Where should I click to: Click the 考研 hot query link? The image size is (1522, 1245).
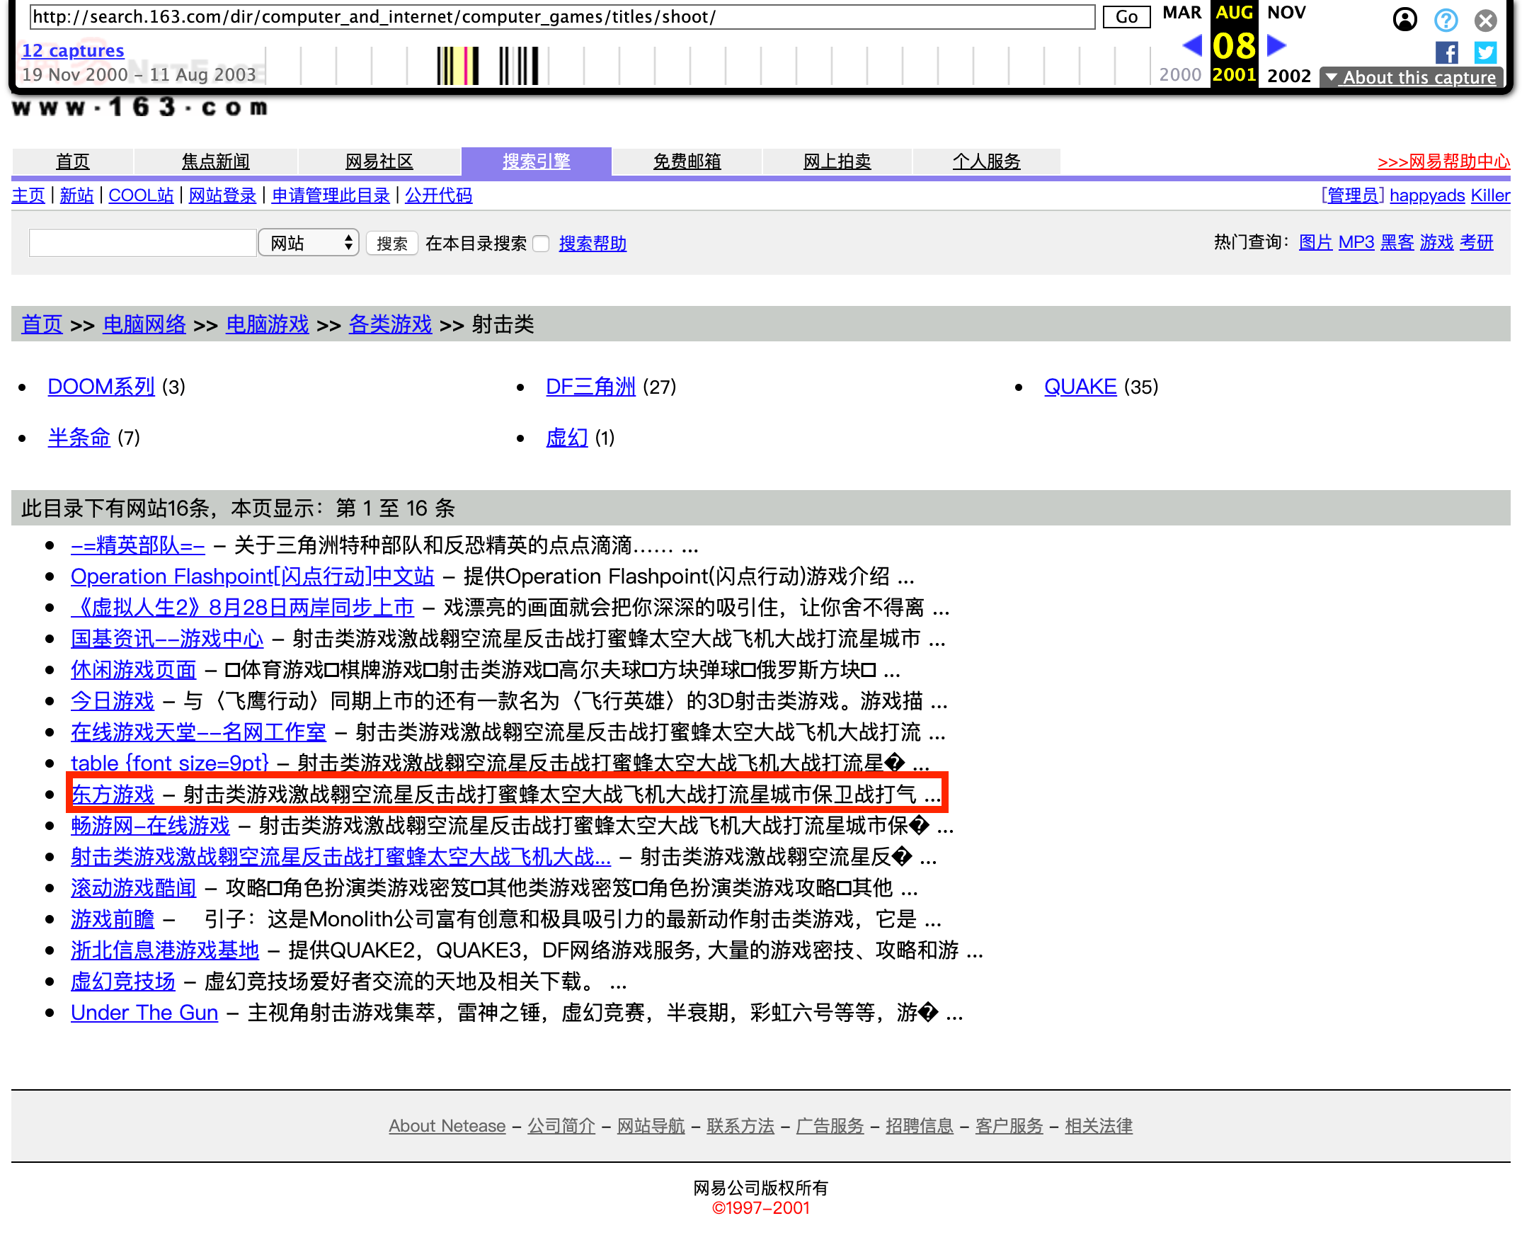coord(1476,242)
